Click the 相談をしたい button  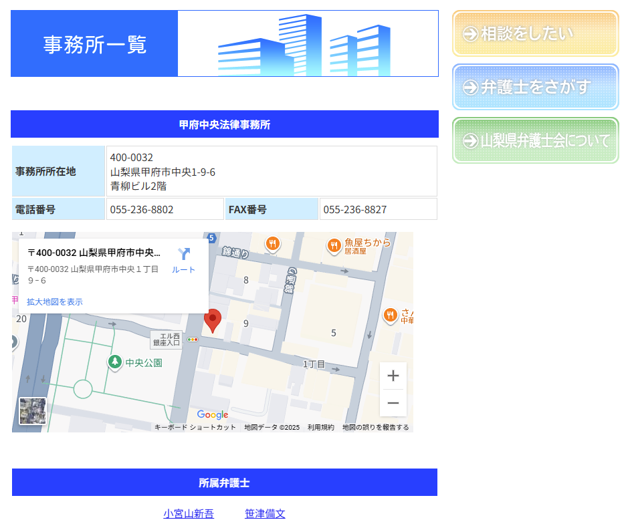(535, 33)
